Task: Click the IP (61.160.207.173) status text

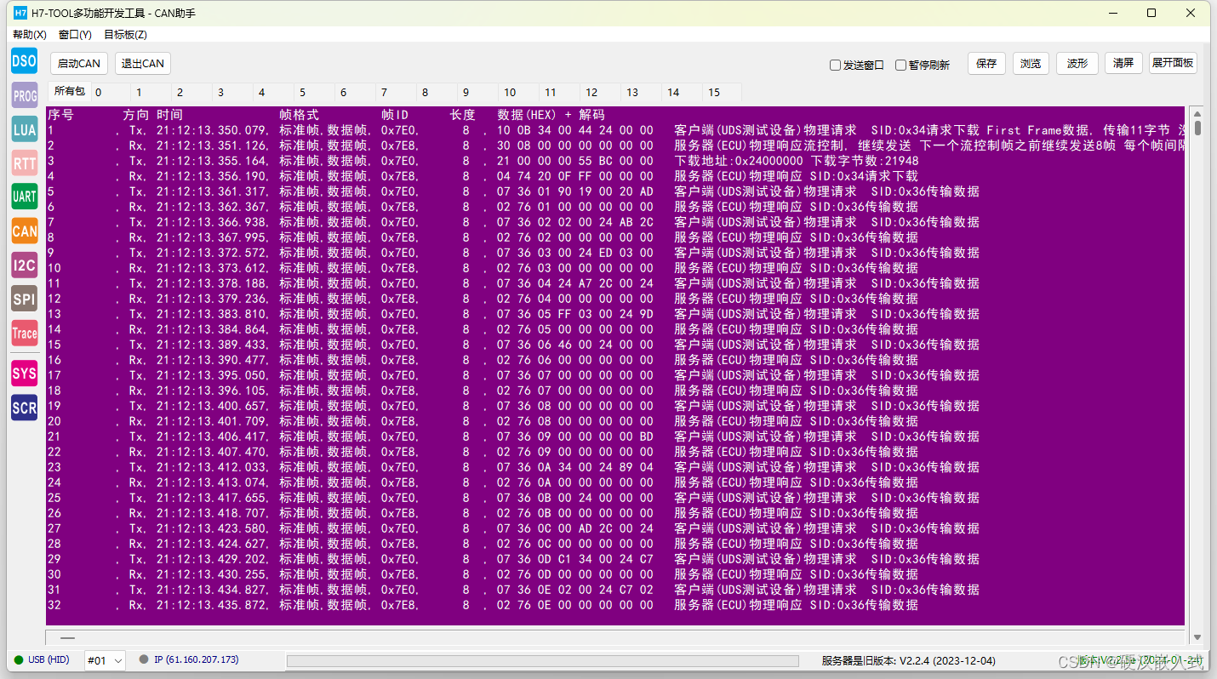Action: click(197, 659)
